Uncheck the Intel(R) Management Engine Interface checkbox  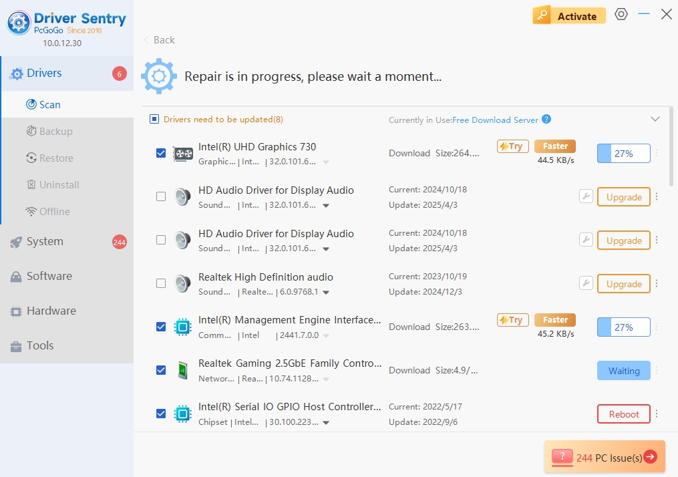(161, 327)
